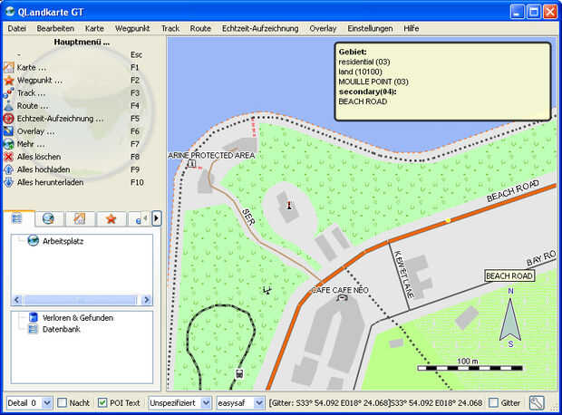Click the Alles löschen red X icon

pyautogui.click(x=8, y=157)
